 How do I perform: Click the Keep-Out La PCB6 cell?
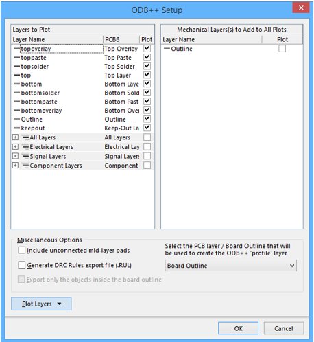tap(121, 128)
